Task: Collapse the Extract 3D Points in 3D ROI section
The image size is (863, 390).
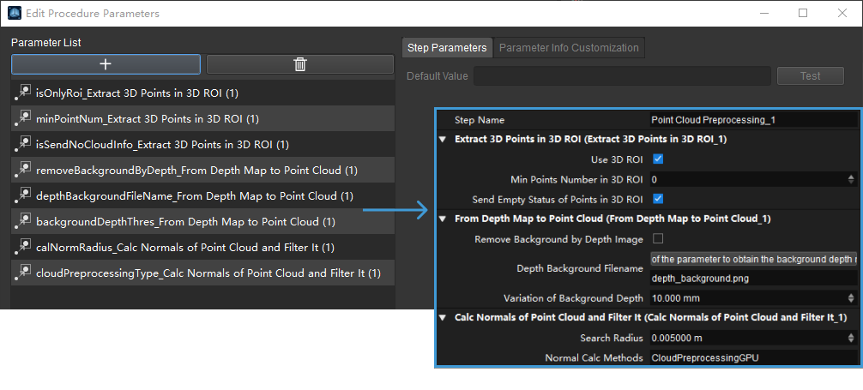Action: tap(443, 139)
